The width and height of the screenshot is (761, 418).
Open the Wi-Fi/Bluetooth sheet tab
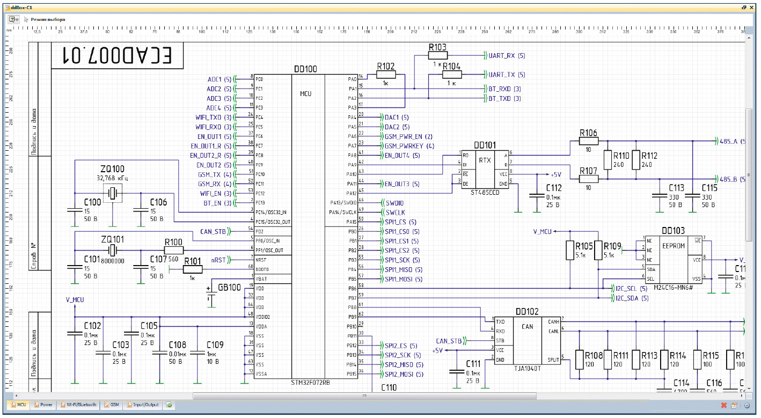click(x=78, y=405)
